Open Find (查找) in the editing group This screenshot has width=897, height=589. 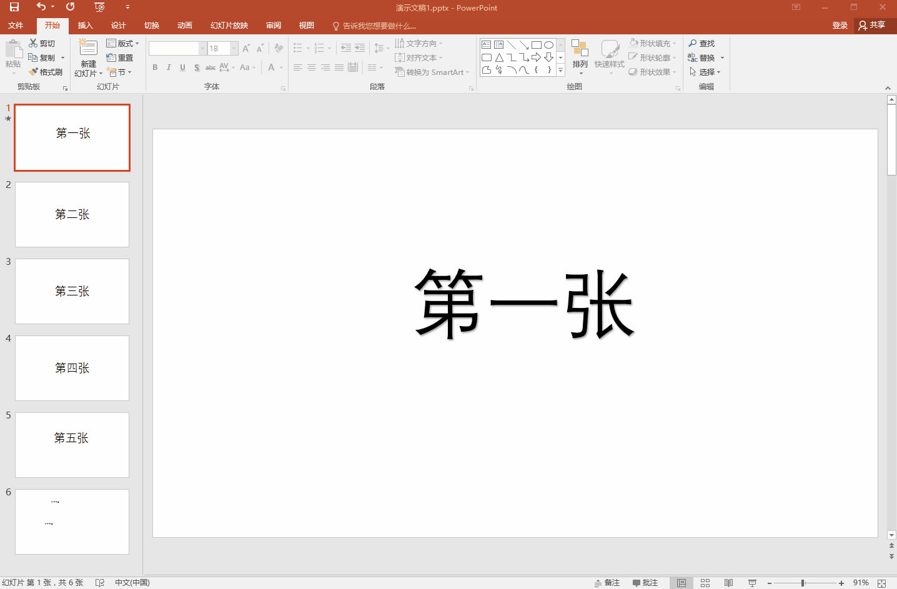point(701,42)
